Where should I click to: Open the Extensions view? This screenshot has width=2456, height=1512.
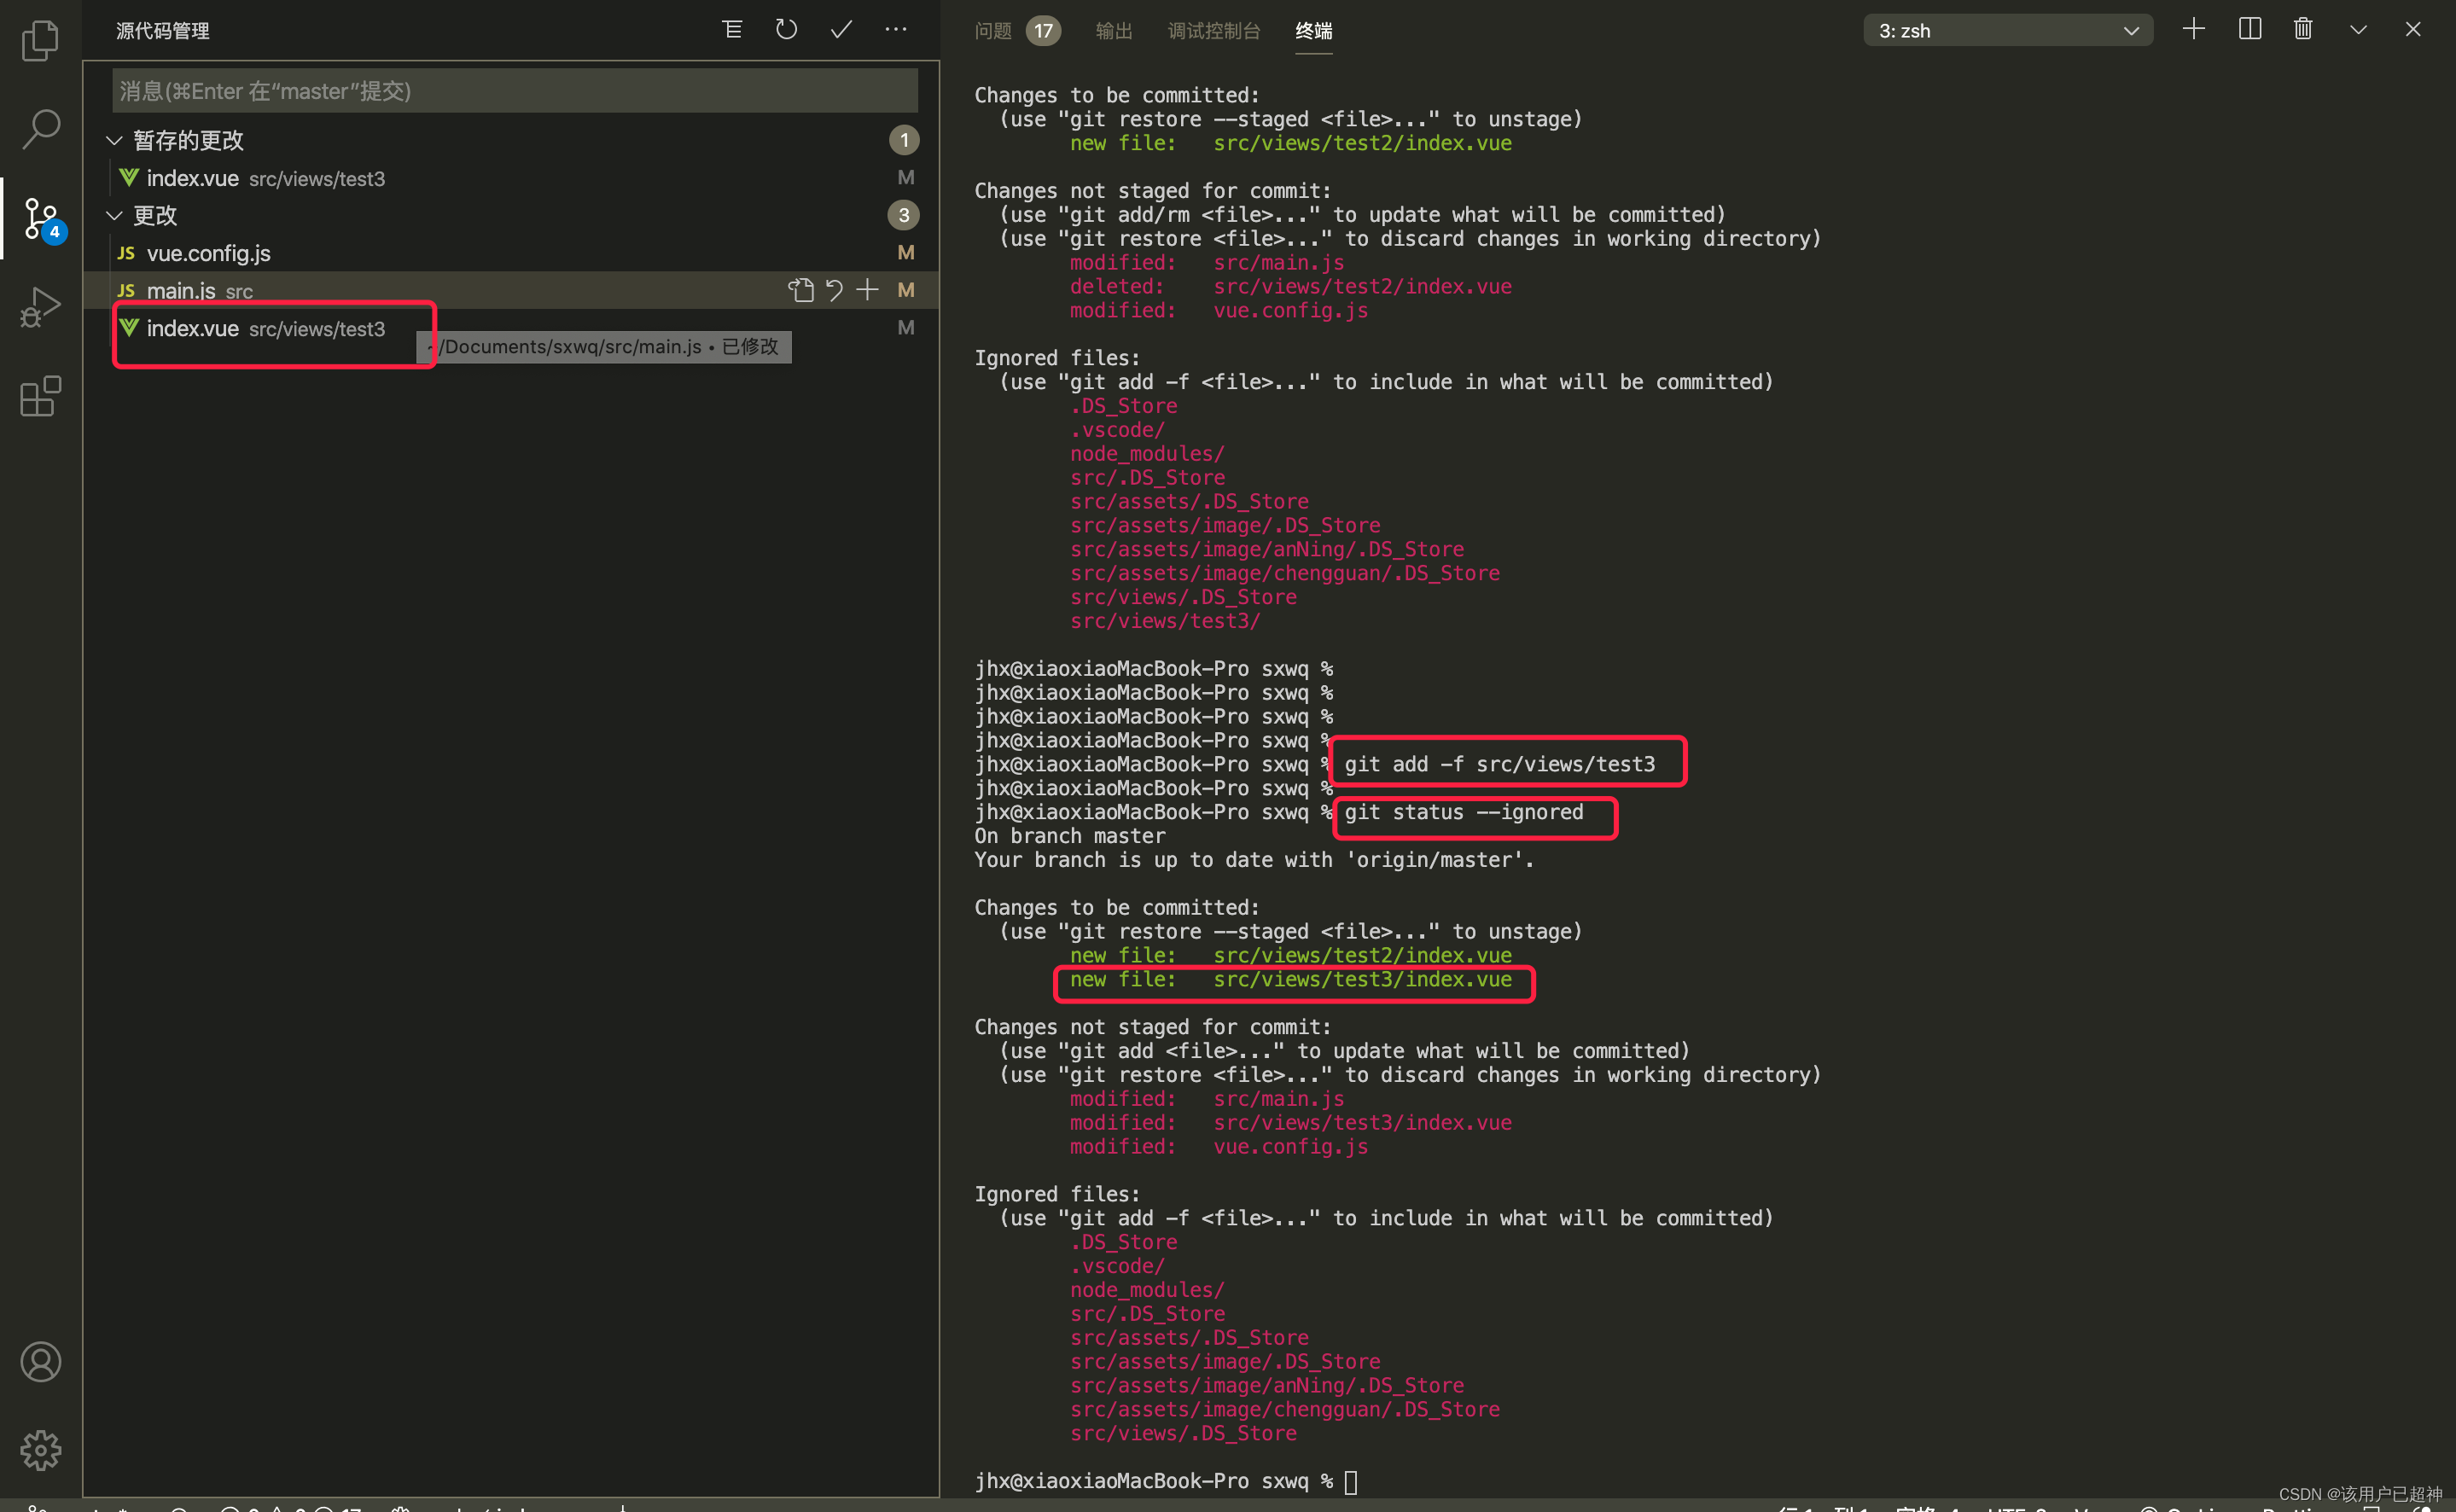coord(41,396)
